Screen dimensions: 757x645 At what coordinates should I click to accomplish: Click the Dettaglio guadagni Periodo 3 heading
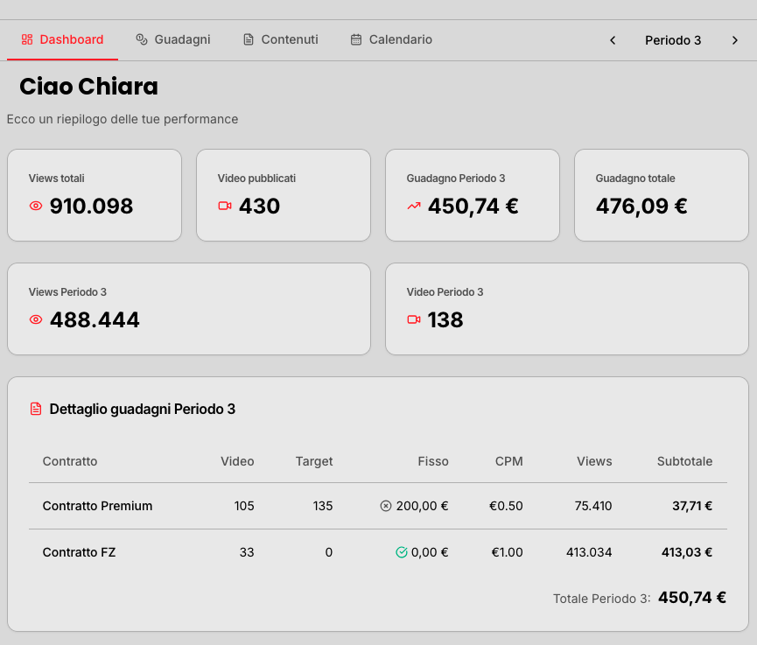(143, 409)
